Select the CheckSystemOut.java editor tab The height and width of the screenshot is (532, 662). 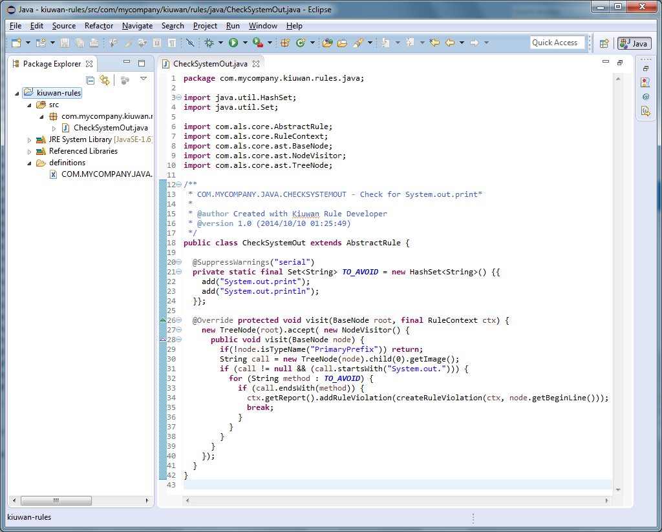(209, 64)
